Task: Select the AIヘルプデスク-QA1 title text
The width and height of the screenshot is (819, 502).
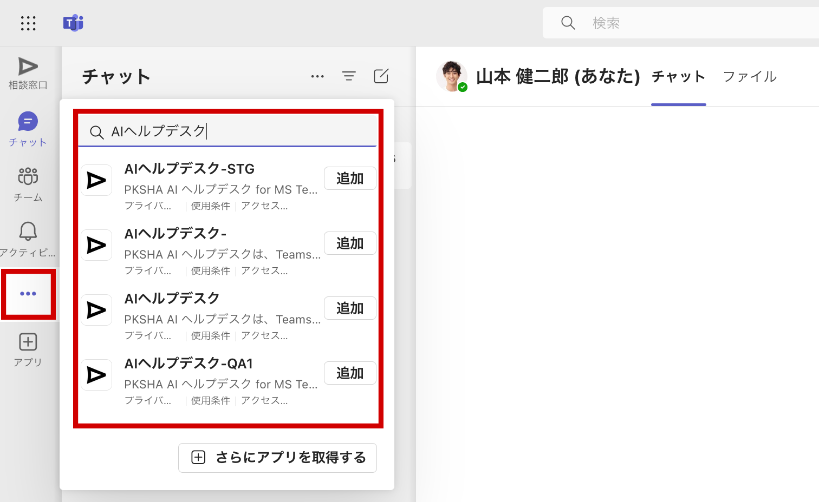Action: (x=188, y=364)
